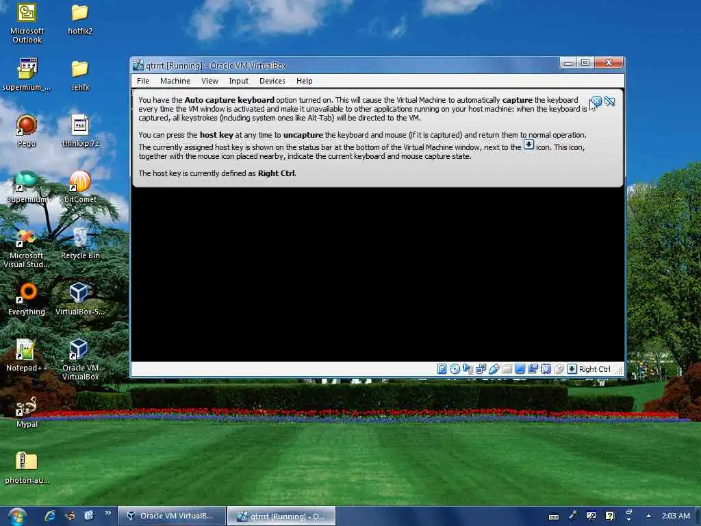Select the Notepad++ desktop shortcut

(x=27, y=355)
